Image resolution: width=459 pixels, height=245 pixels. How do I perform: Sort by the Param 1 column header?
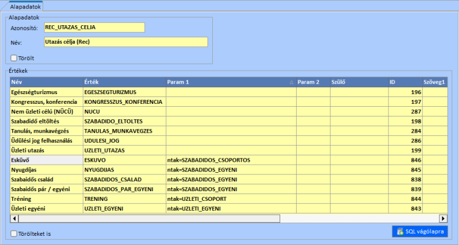229,82
